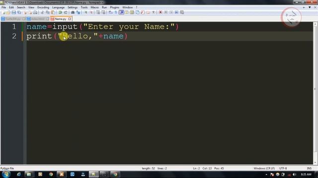Click the Copy toolbar icon

[x=48, y=12]
